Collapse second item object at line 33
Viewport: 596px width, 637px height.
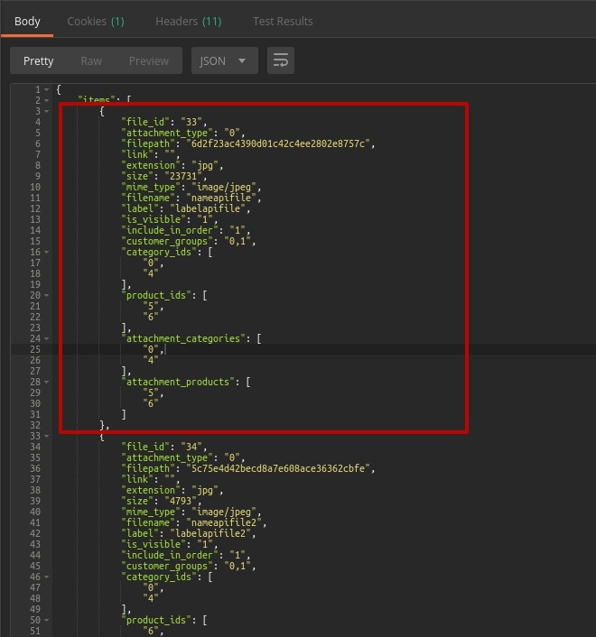pyautogui.click(x=46, y=436)
